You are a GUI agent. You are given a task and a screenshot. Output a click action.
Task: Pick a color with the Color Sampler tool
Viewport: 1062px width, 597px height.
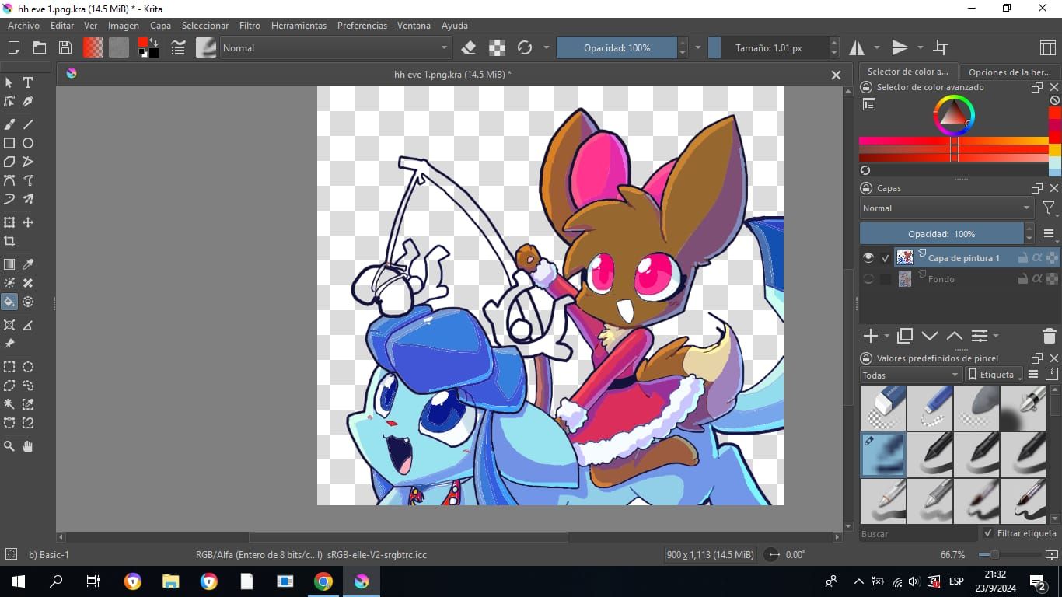coord(28,264)
